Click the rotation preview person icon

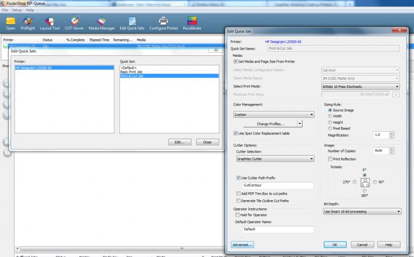(365, 183)
